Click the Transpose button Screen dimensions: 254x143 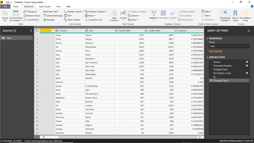30,12
